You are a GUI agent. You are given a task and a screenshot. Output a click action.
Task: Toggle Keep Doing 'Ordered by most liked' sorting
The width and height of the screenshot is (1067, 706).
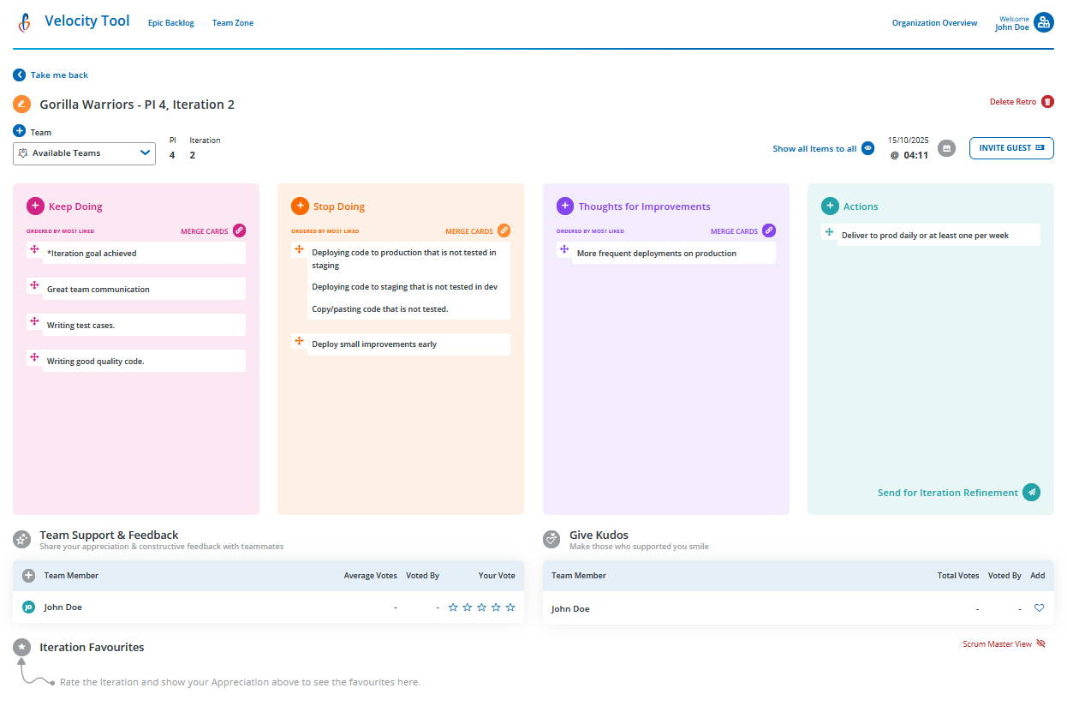61,231
